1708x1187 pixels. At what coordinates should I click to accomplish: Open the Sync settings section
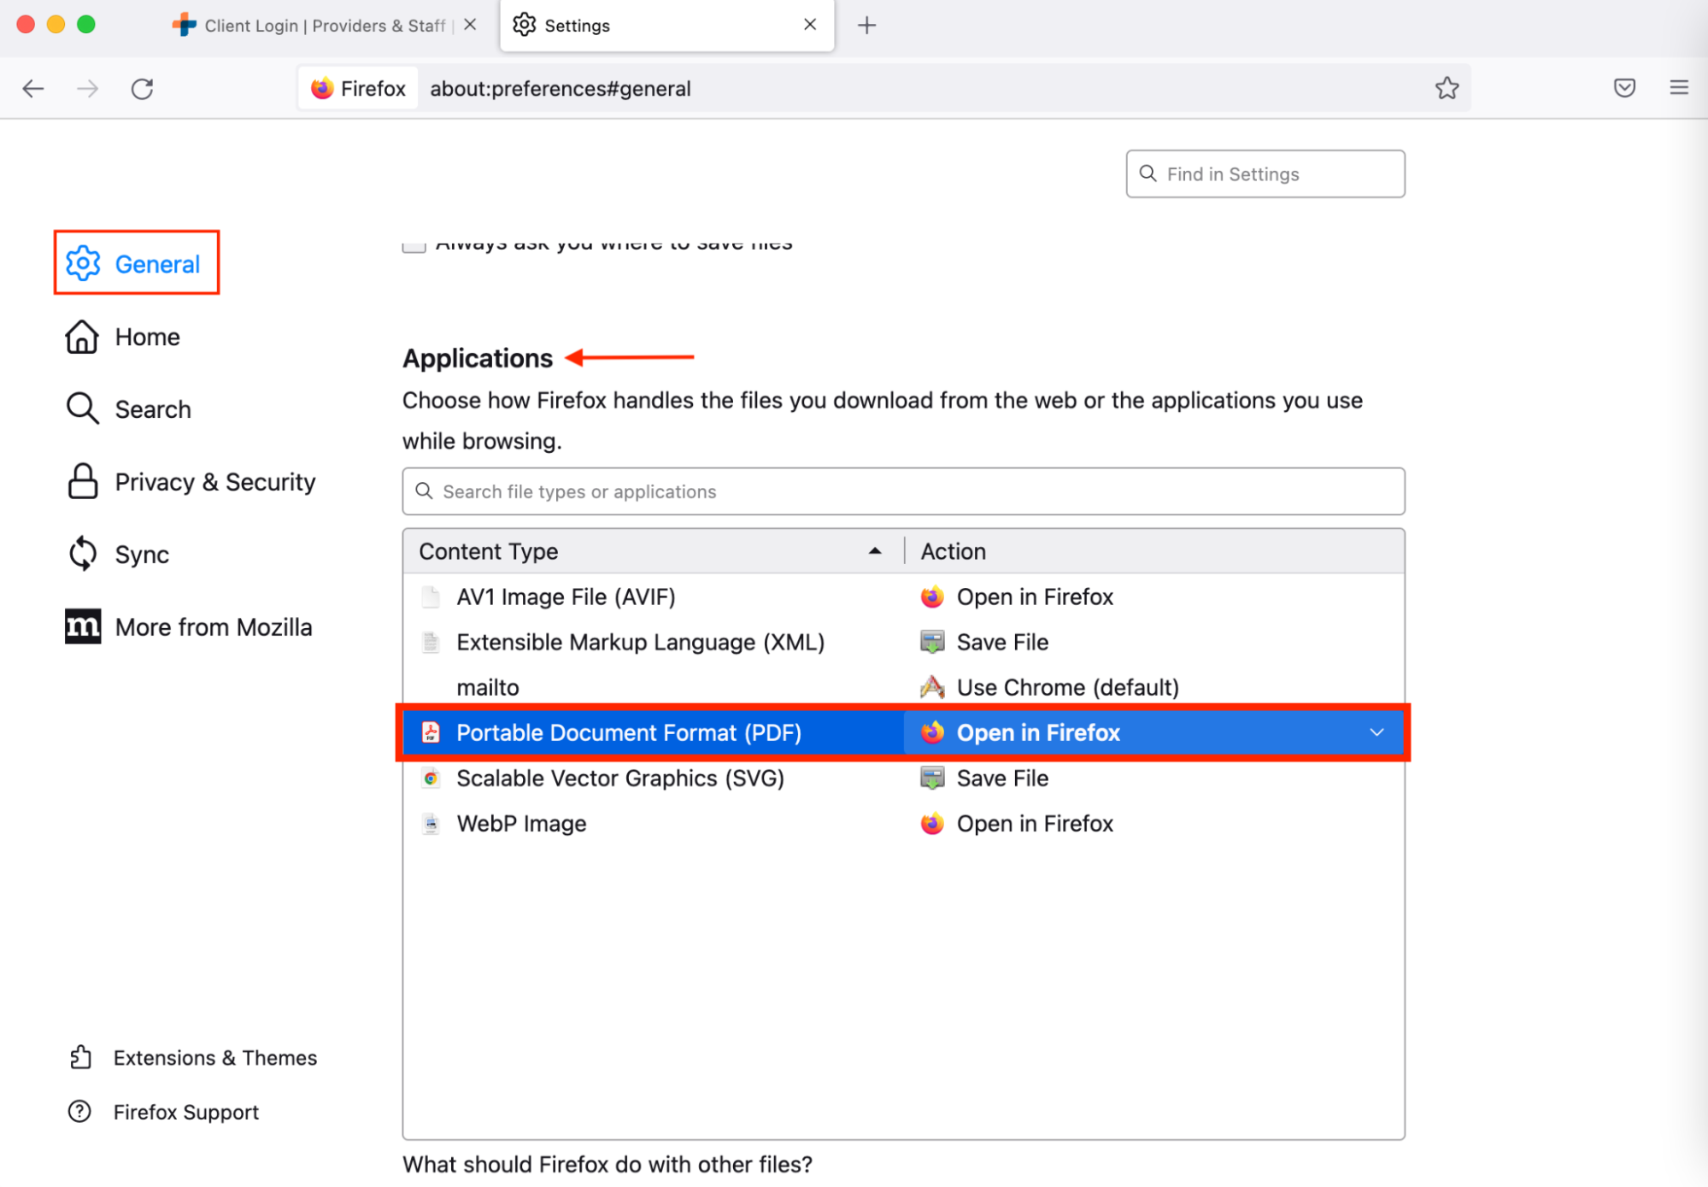click(x=141, y=554)
